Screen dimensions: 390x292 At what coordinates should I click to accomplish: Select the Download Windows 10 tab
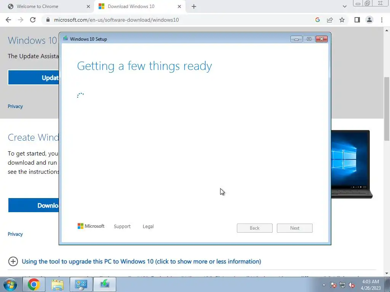[140, 6]
